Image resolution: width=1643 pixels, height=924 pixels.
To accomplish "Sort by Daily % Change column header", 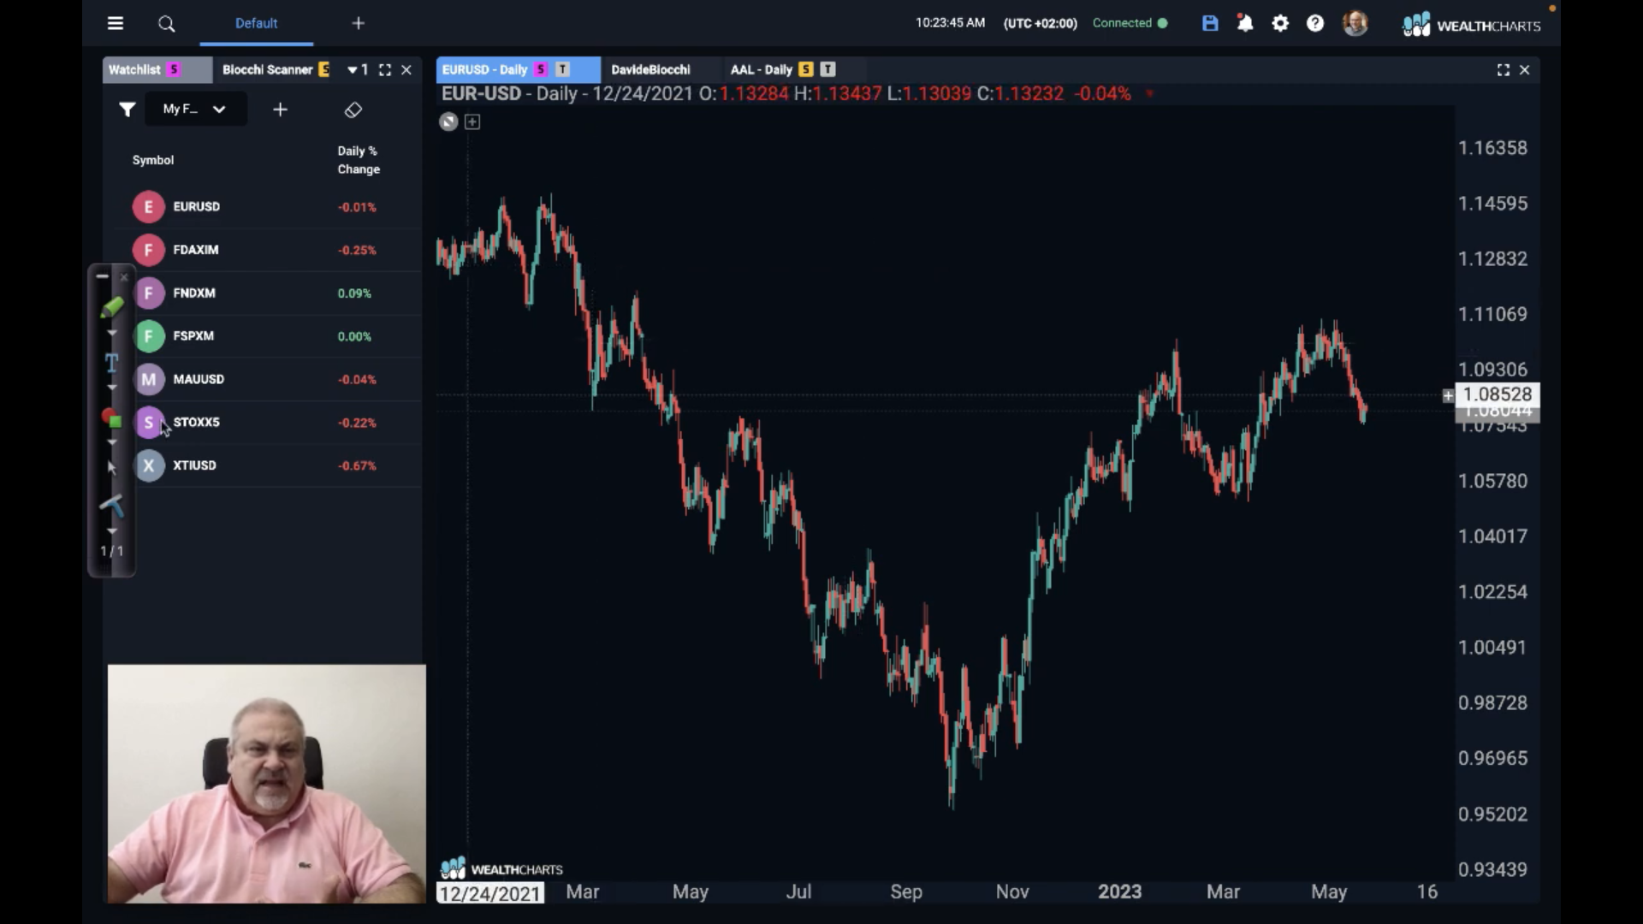I will coord(359,160).
